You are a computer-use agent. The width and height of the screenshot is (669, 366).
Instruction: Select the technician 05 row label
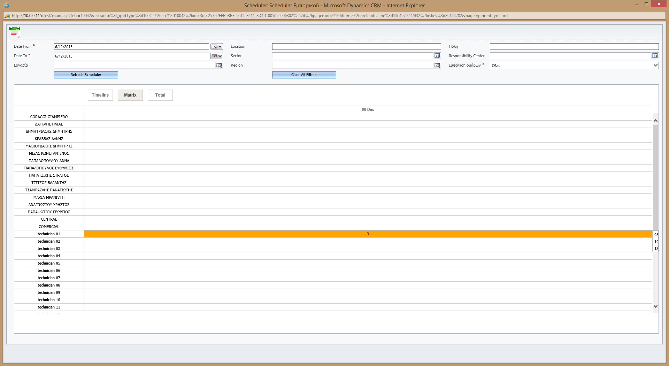[49, 264]
